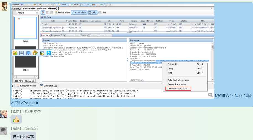Click the blue screen icon in image toolbar

pos(28,53)
